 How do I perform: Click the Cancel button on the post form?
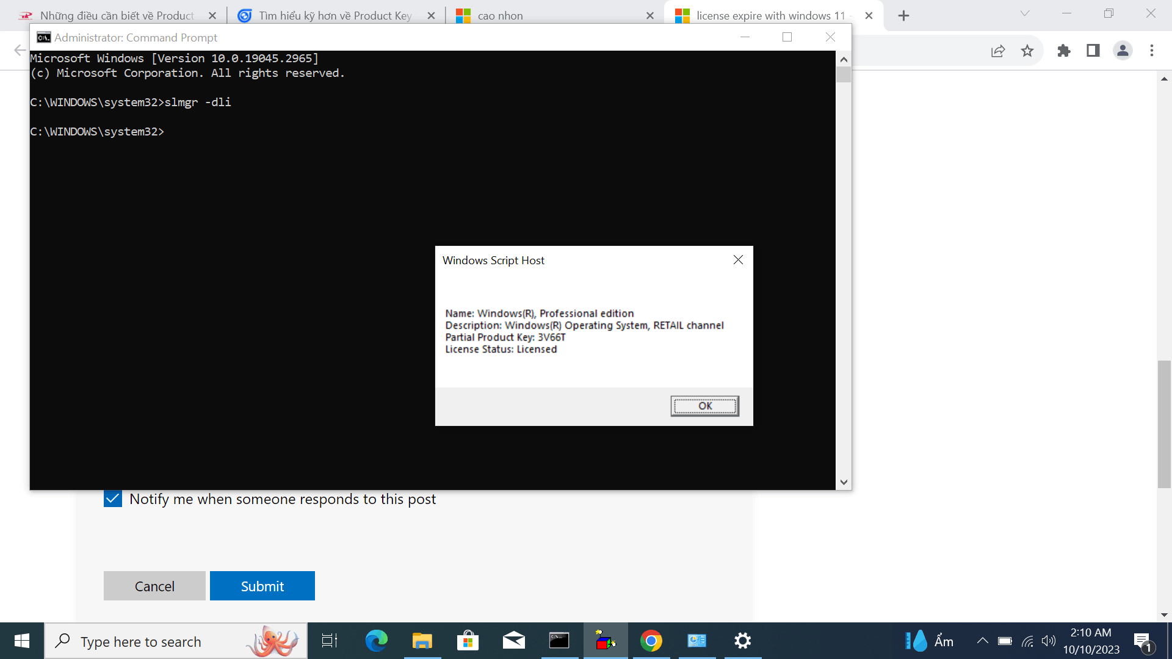pyautogui.click(x=154, y=586)
